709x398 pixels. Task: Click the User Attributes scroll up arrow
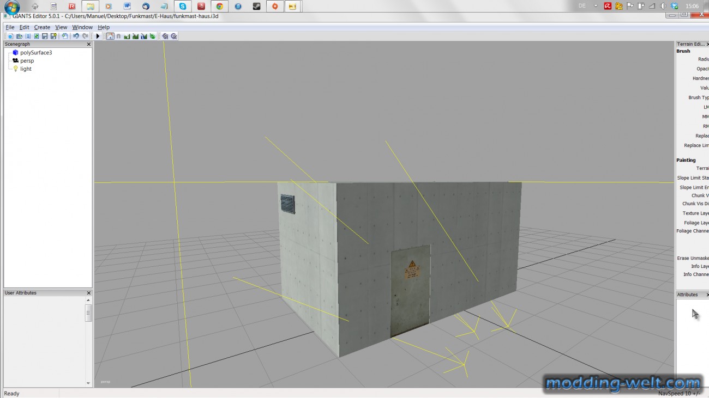pos(88,301)
